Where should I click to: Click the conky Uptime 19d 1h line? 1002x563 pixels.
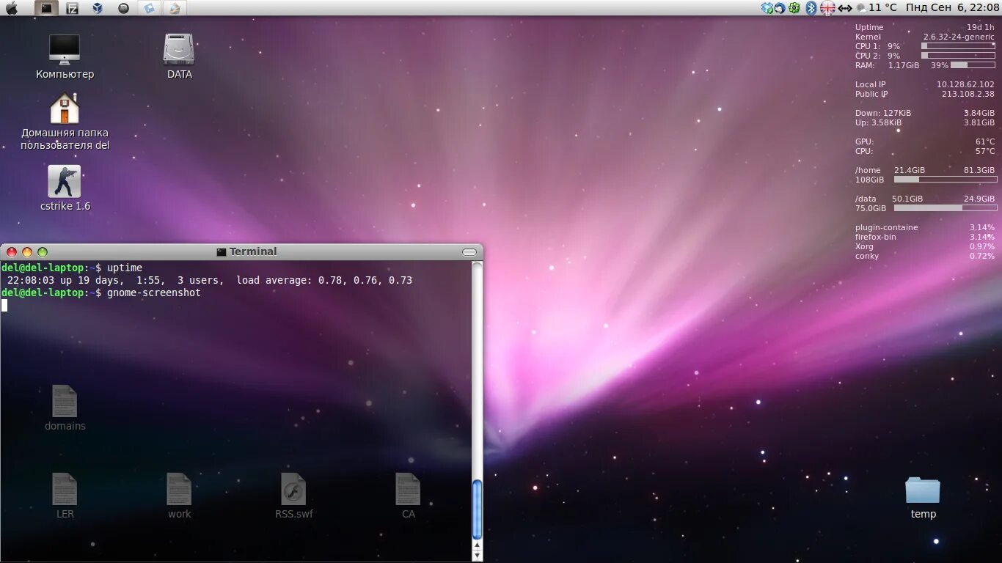point(925,27)
